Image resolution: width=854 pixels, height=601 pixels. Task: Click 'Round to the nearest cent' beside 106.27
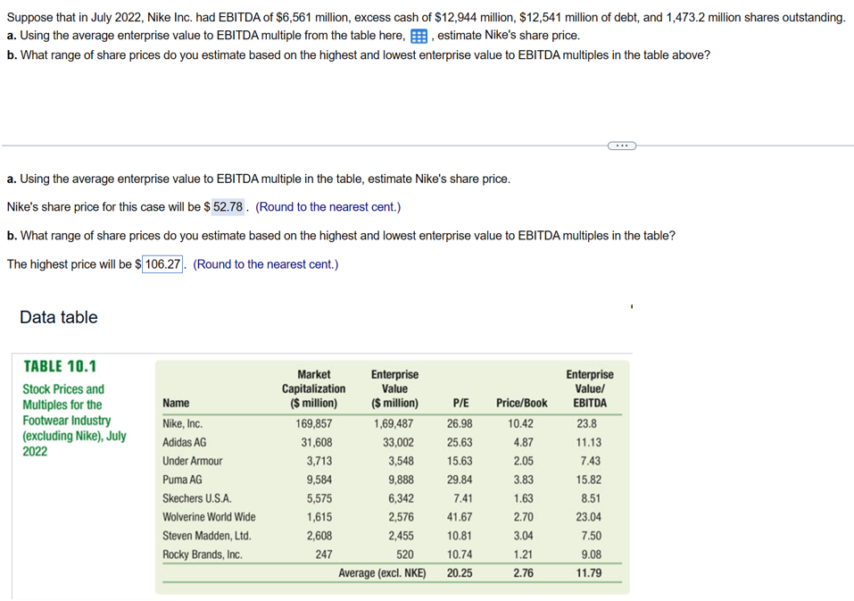click(266, 264)
